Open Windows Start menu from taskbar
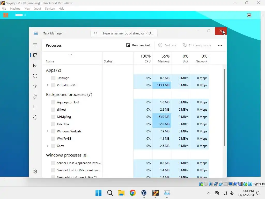 (x=99, y=193)
